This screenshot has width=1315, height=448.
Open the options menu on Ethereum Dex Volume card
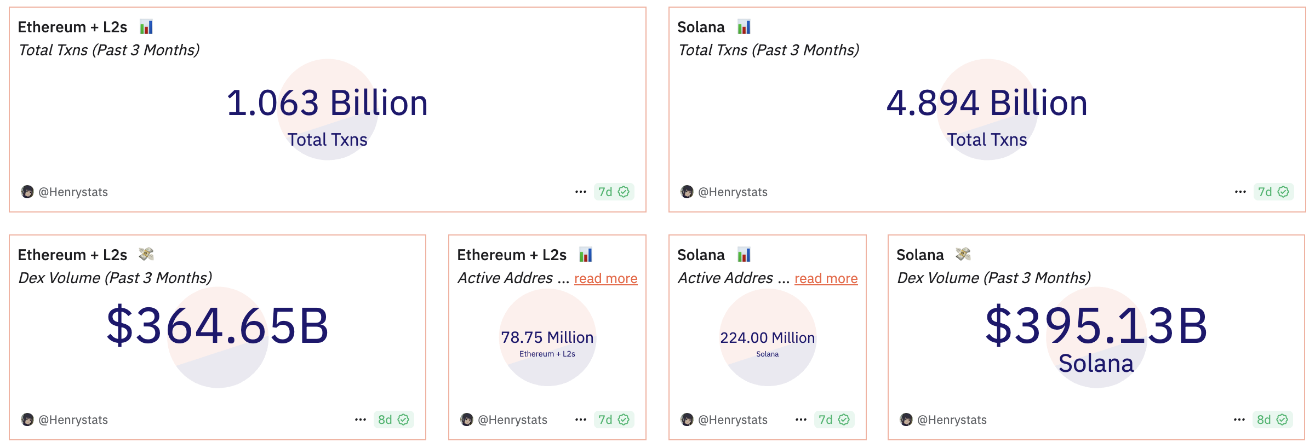click(361, 419)
